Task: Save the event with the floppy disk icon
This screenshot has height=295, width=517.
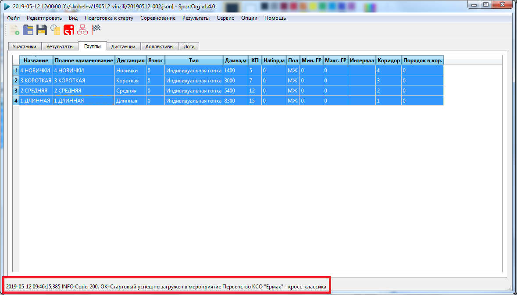Action: (42, 30)
